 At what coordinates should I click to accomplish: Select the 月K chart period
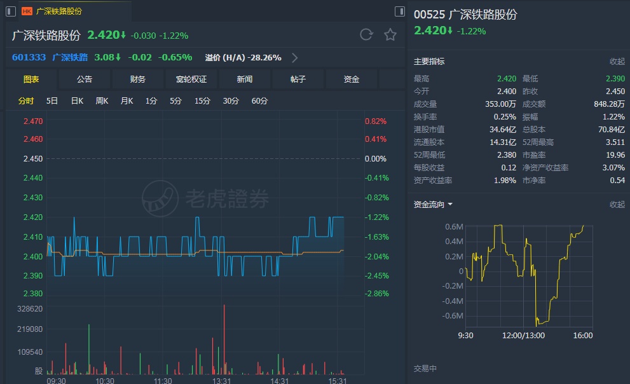click(127, 101)
